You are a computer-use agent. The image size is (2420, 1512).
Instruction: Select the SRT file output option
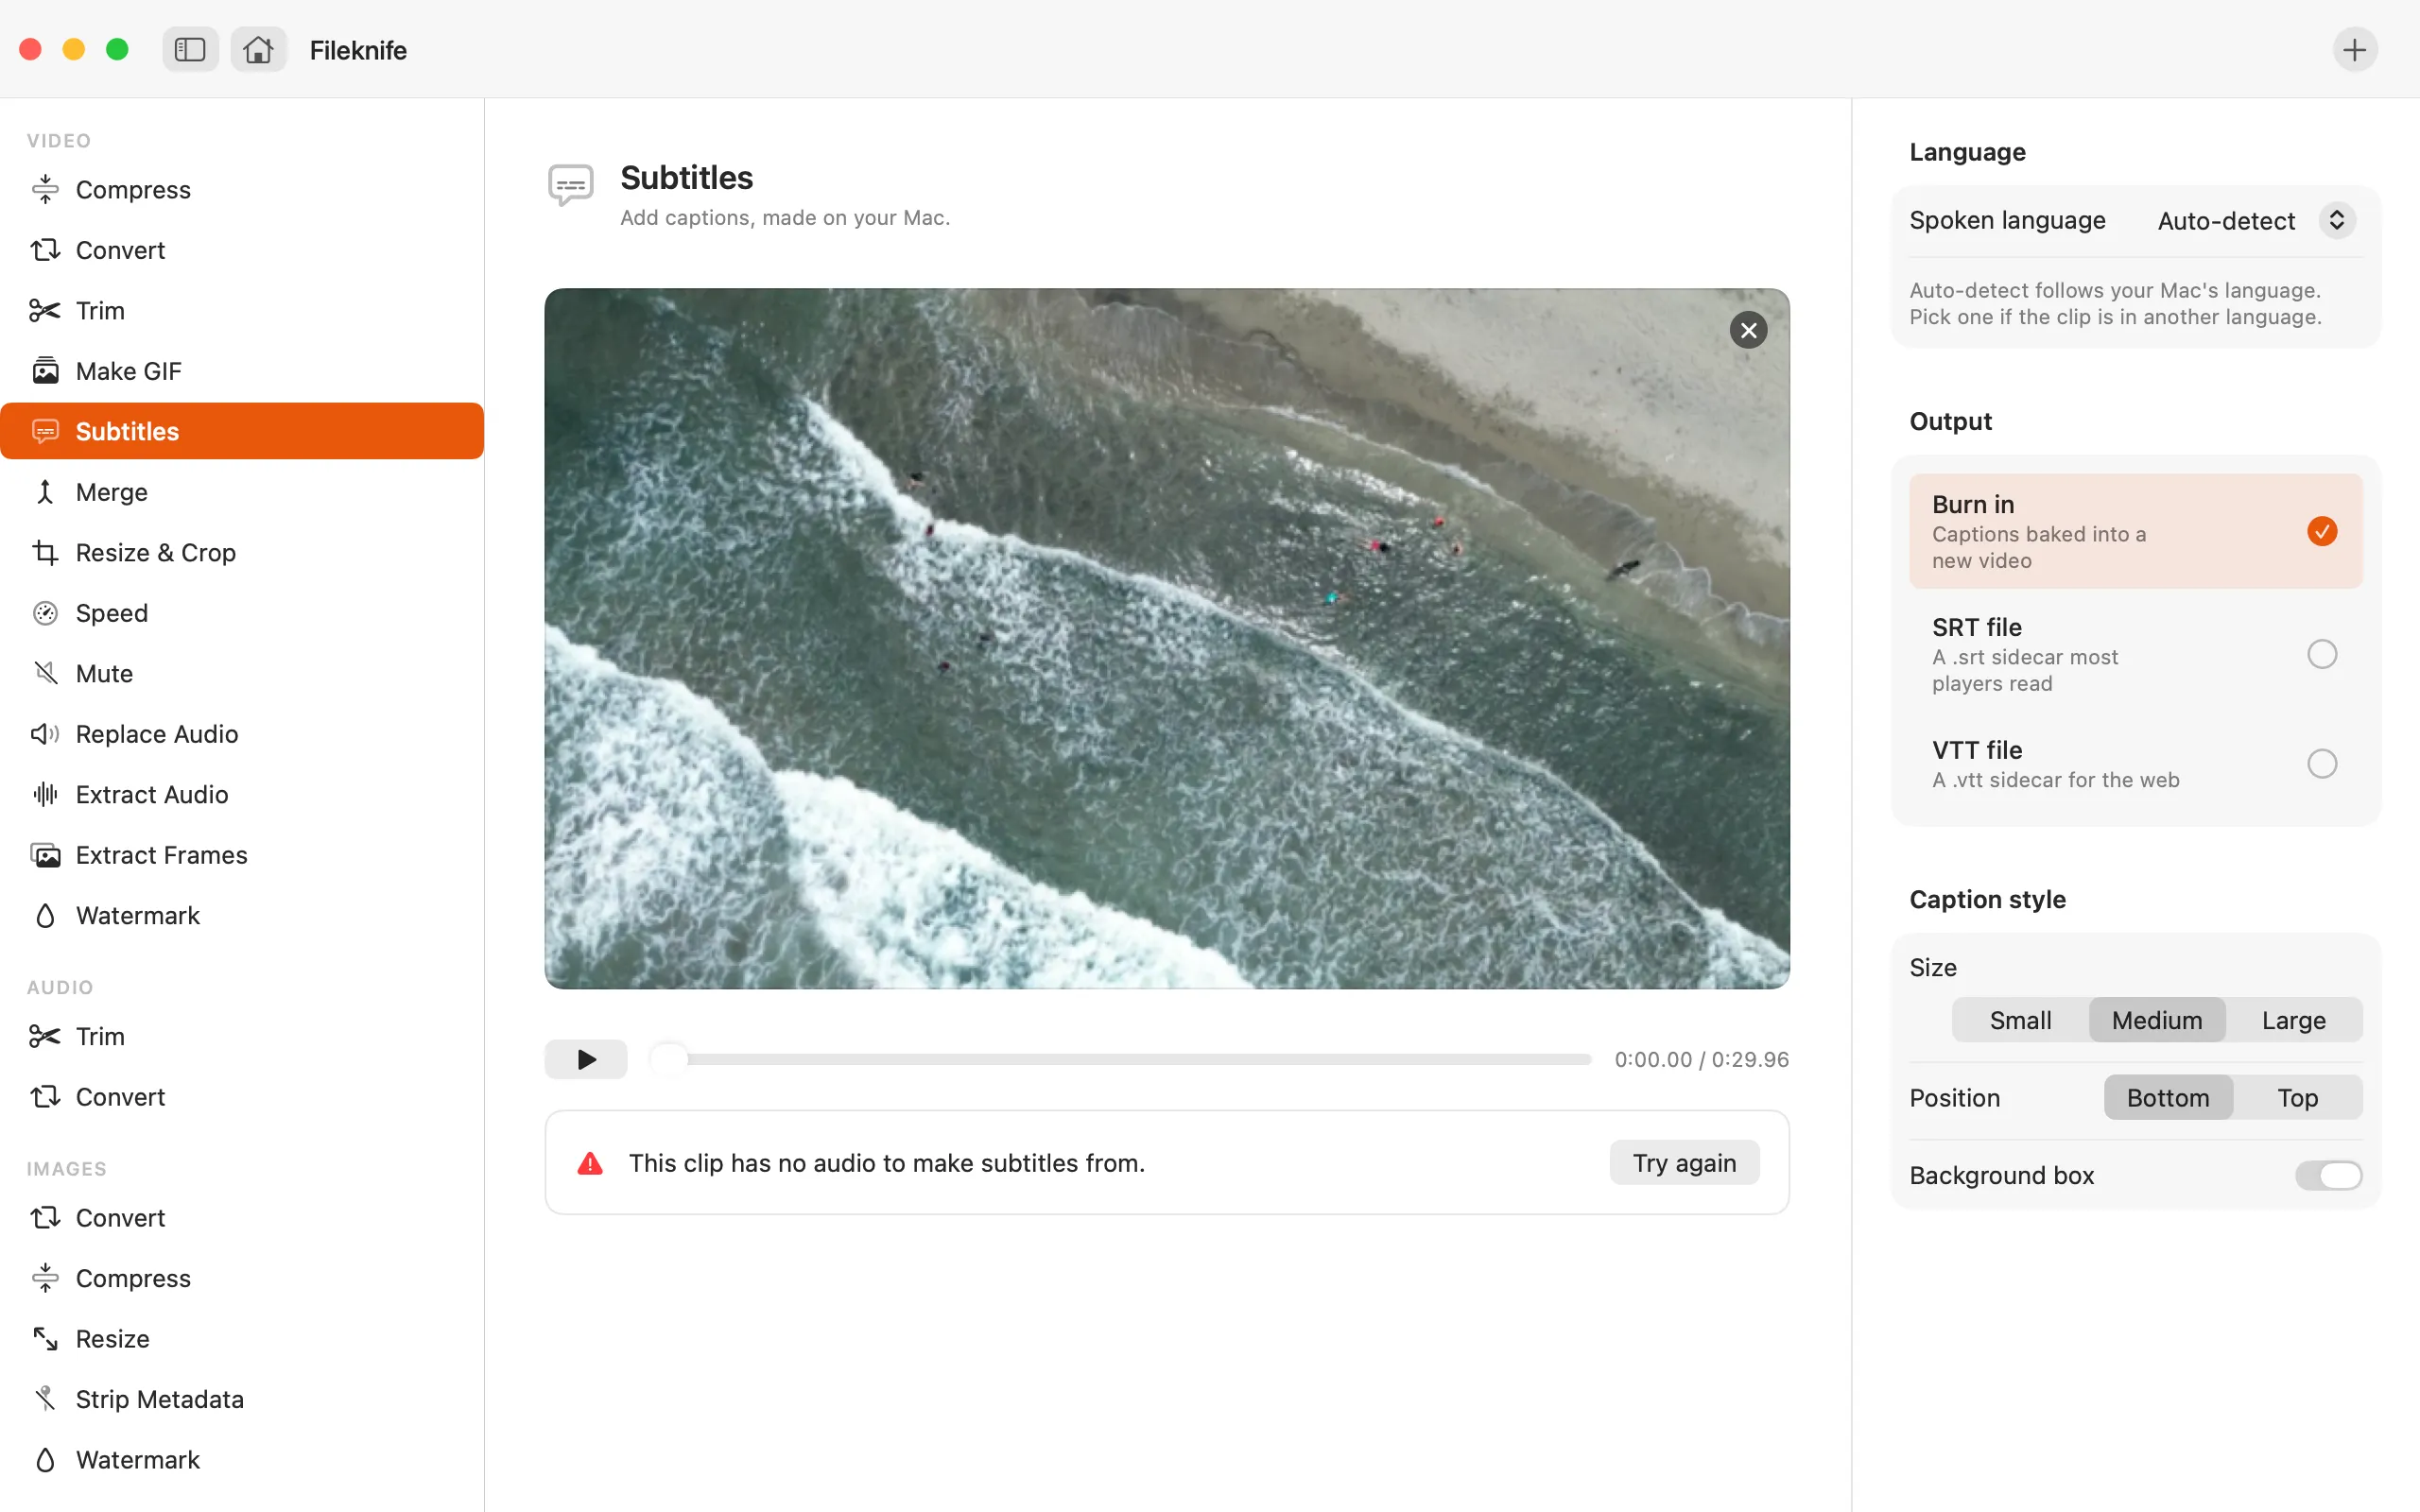[x=2135, y=654]
